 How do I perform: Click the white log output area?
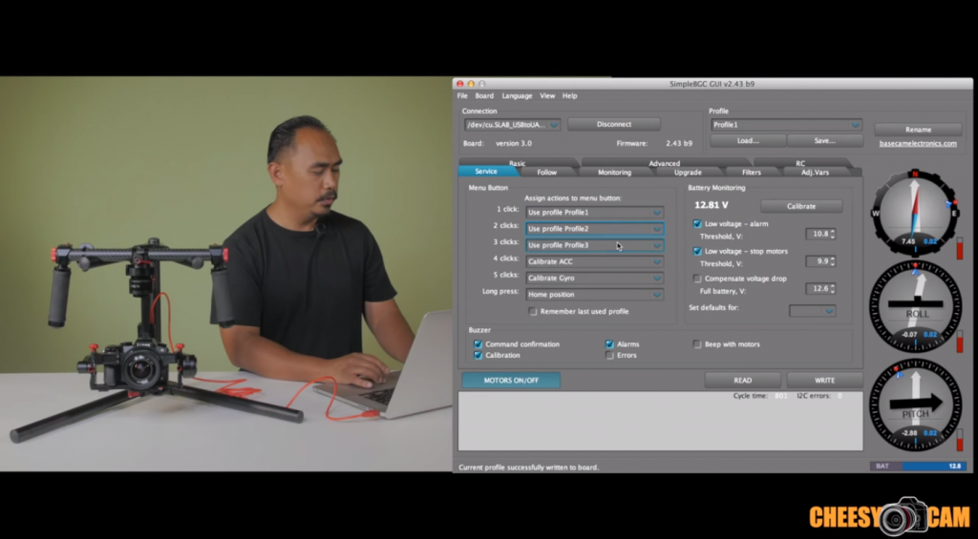[x=661, y=421]
